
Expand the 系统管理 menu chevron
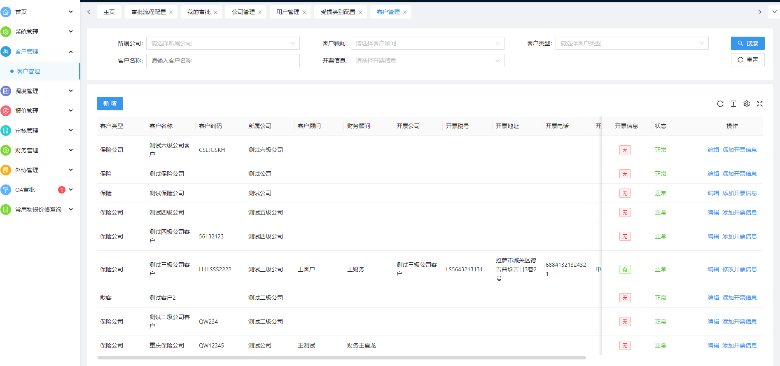(71, 31)
